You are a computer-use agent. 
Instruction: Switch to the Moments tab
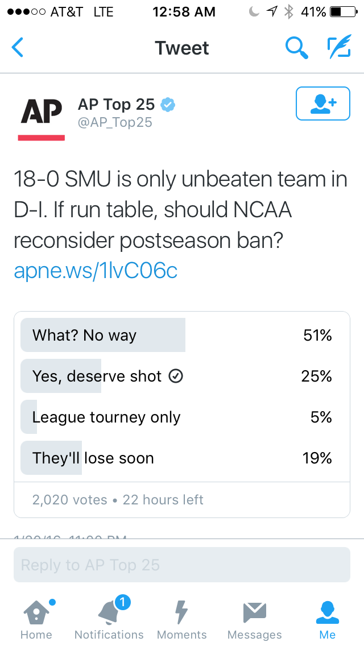(182, 619)
